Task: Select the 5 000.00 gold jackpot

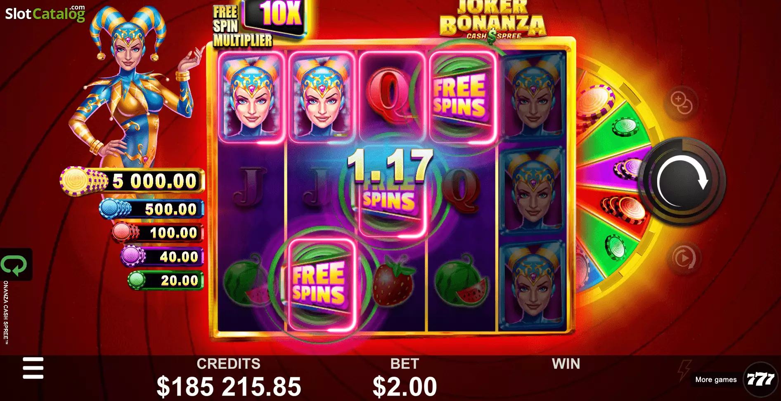Action: (x=132, y=181)
